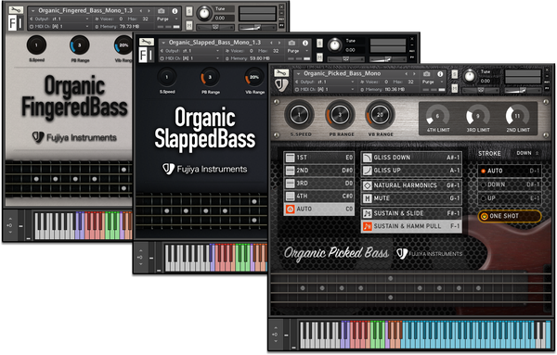This screenshot has height=355, width=557.
Task: Click S.SPEED knob in Picked Bass
Action: (x=299, y=115)
